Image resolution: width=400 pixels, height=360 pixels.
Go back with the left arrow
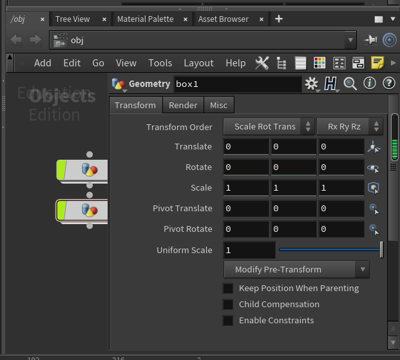click(16, 40)
